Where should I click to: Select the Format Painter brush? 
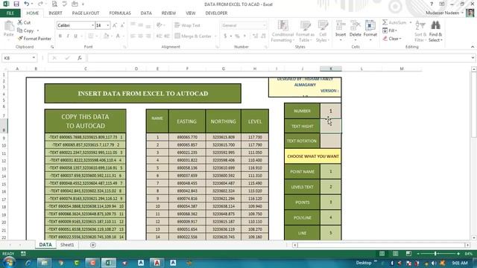[20, 39]
